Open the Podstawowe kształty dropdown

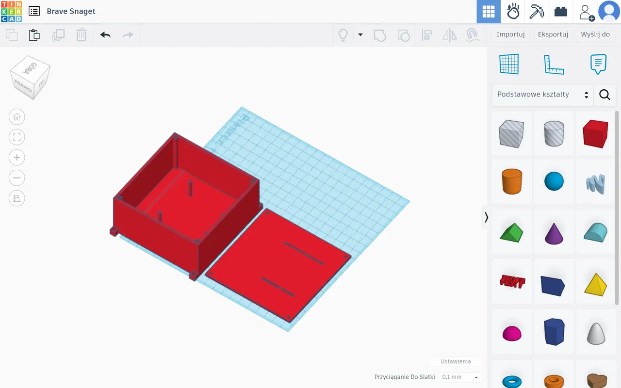pos(539,94)
